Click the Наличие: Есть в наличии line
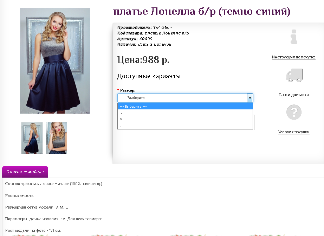This screenshot has height=236, width=324. [144, 44]
